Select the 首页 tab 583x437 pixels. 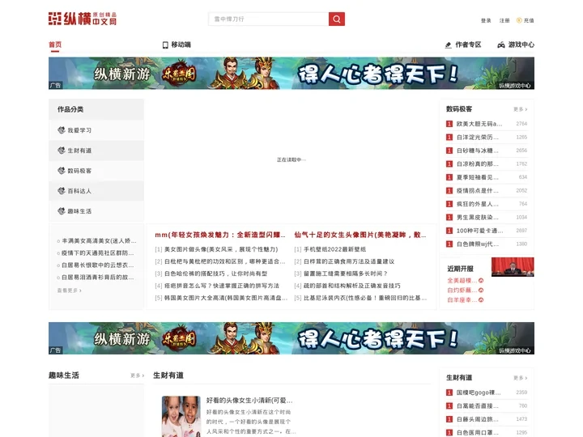point(55,45)
